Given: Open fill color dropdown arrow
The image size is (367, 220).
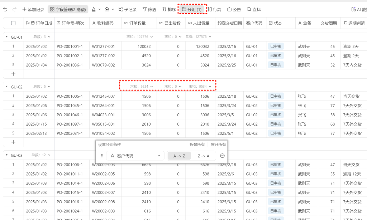Looking at the screenshot, I should coord(113,9).
